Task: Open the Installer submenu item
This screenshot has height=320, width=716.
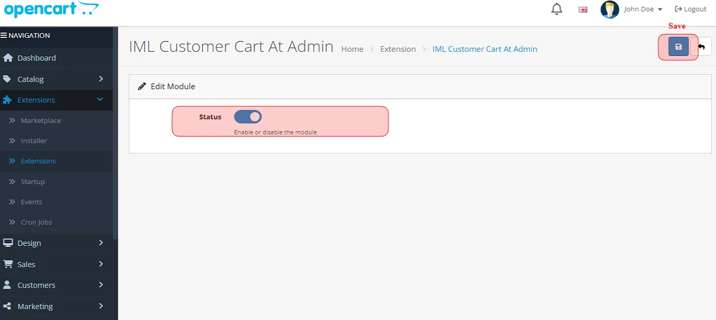Action: 56,141
